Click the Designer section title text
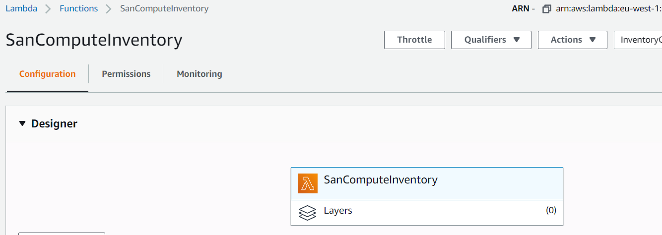The width and height of the screenshot is (662, 235). [x=54, y=123]
